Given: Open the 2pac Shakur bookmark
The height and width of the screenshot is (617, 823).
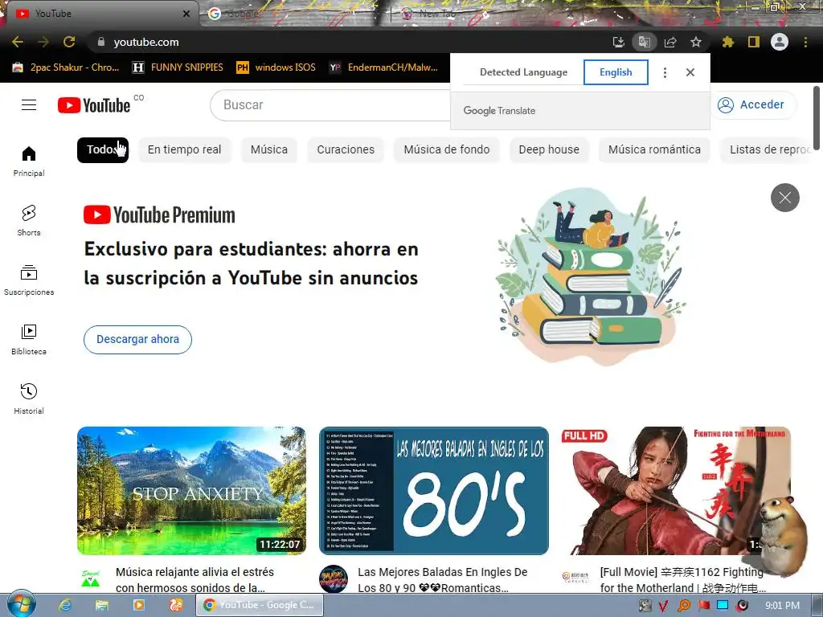Looking at the screenshot, I should (x=66, y=67).
